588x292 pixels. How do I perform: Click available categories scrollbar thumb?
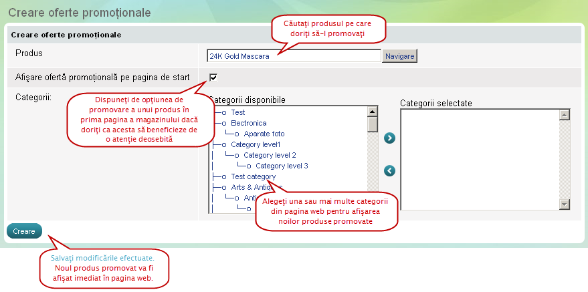(x=373, y=125)
